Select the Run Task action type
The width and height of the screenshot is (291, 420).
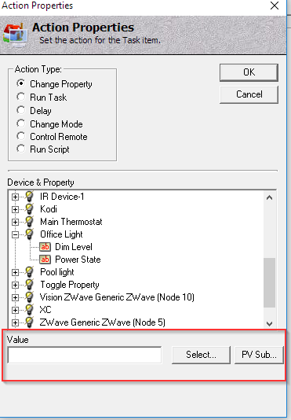click(21, 97)
